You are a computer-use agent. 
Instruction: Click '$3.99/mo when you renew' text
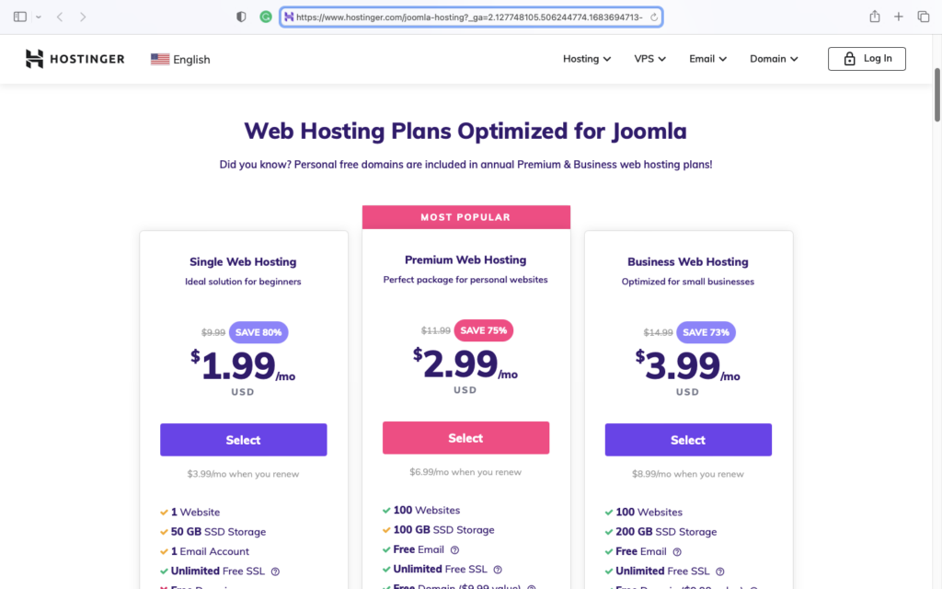(x=243, y=474)
